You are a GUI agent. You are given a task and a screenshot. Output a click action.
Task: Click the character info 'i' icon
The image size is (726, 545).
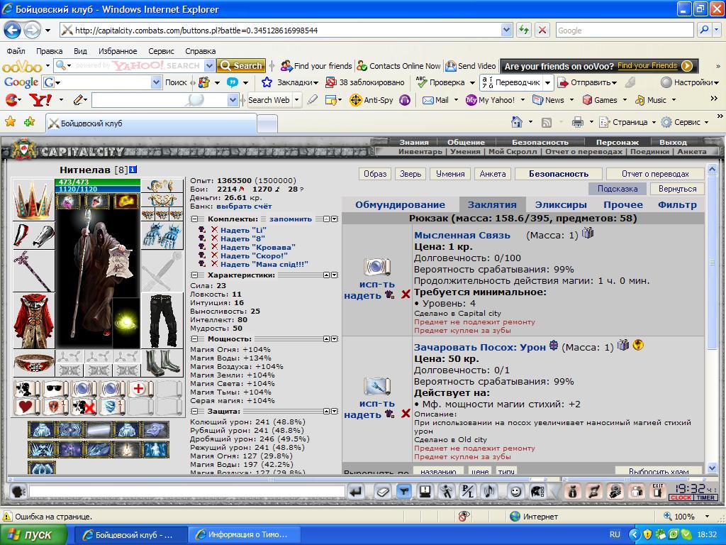133,170
